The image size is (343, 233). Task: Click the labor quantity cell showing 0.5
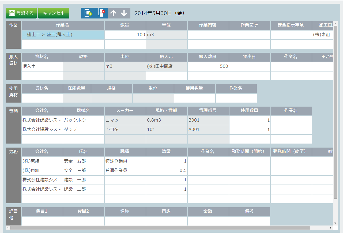click(x=167, y=171)
